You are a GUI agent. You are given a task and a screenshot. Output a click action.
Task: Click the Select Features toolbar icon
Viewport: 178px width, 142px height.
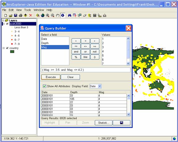point(80,15)
